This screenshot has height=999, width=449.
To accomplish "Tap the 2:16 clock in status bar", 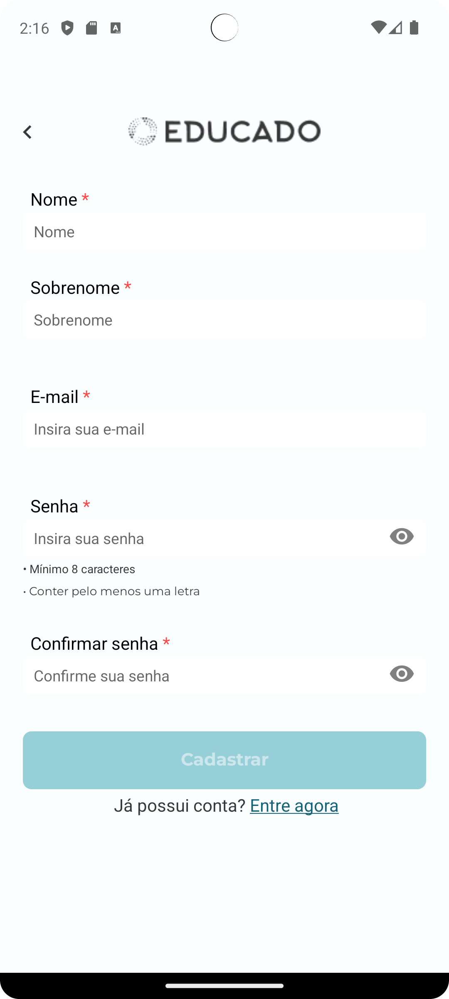I will coord(35,28).
